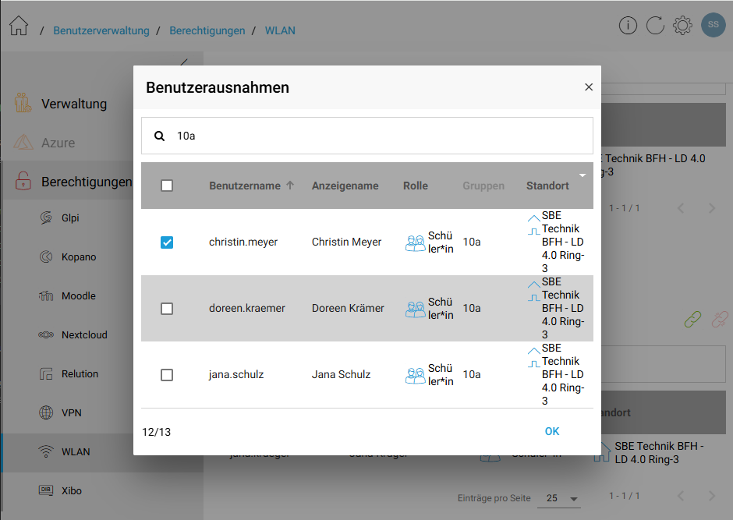This screenshot has height=520, width=733.
Task: Click the refresh icon in header
Action: coord(655,26)
